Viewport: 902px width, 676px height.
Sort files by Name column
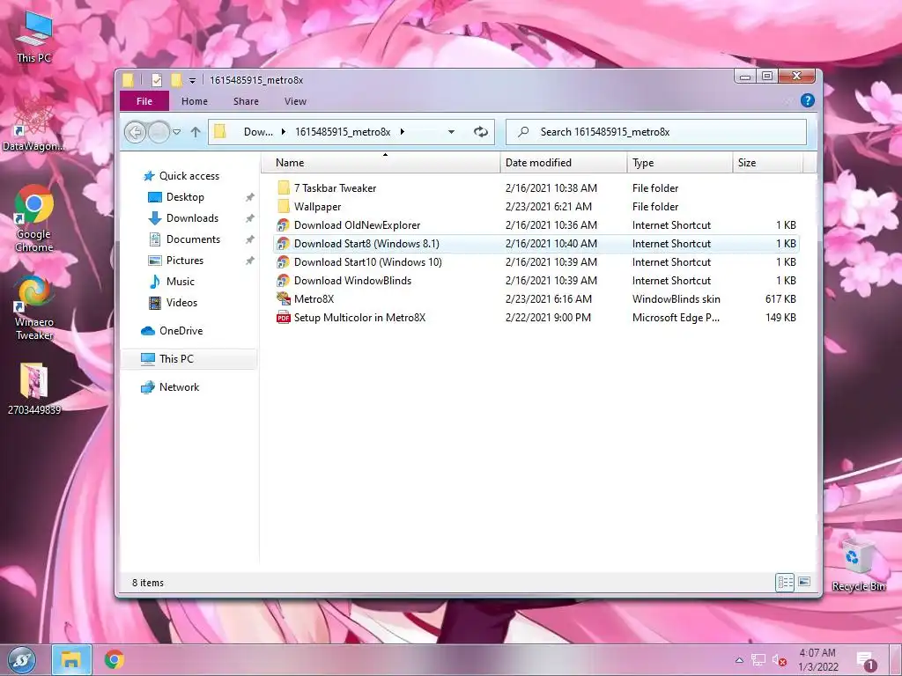[x=381, y=163]
